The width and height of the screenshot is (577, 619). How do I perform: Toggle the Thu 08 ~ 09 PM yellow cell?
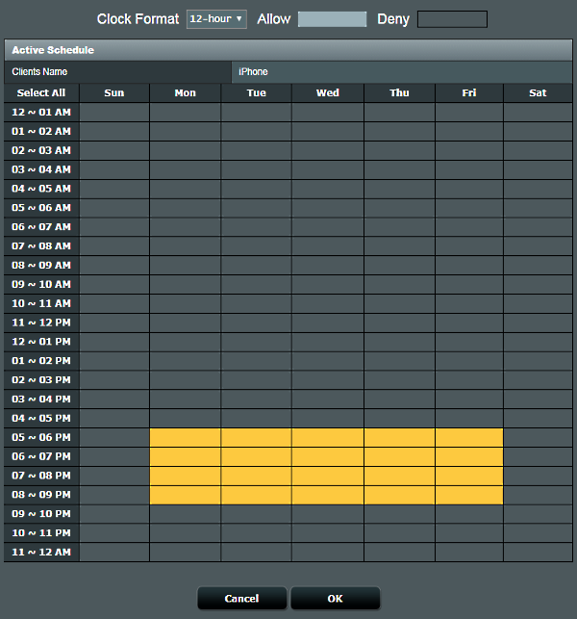coord(399,495)
